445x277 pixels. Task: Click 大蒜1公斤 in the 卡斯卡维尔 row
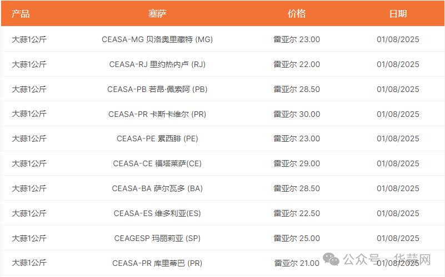click(x=29, y=114)
